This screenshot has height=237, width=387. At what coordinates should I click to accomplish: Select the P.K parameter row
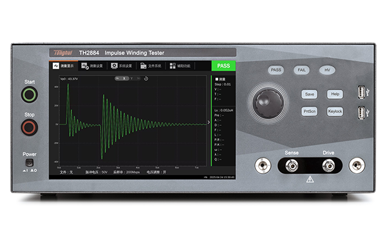point(219,145)
